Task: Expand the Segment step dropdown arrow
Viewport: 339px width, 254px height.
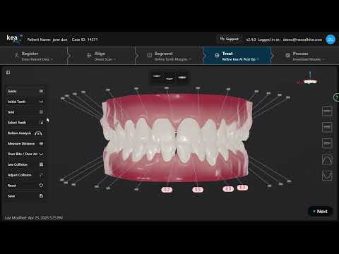Action: (x=190, y=59)
